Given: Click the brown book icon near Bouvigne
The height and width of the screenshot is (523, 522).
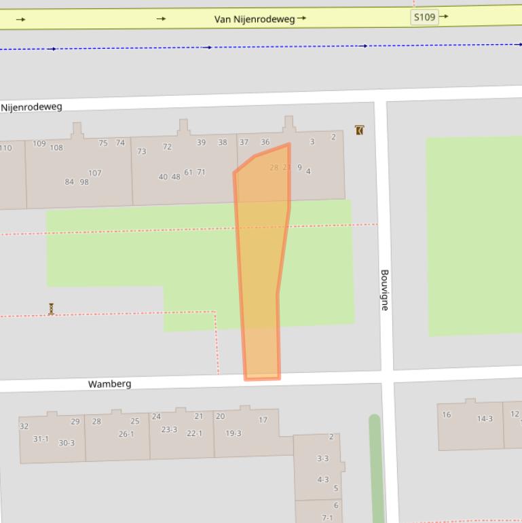Looking at the screenshot, I should tap(359, 130).
